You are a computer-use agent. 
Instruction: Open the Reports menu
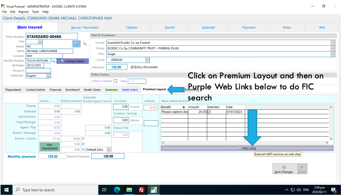click(x=24, y=12)
